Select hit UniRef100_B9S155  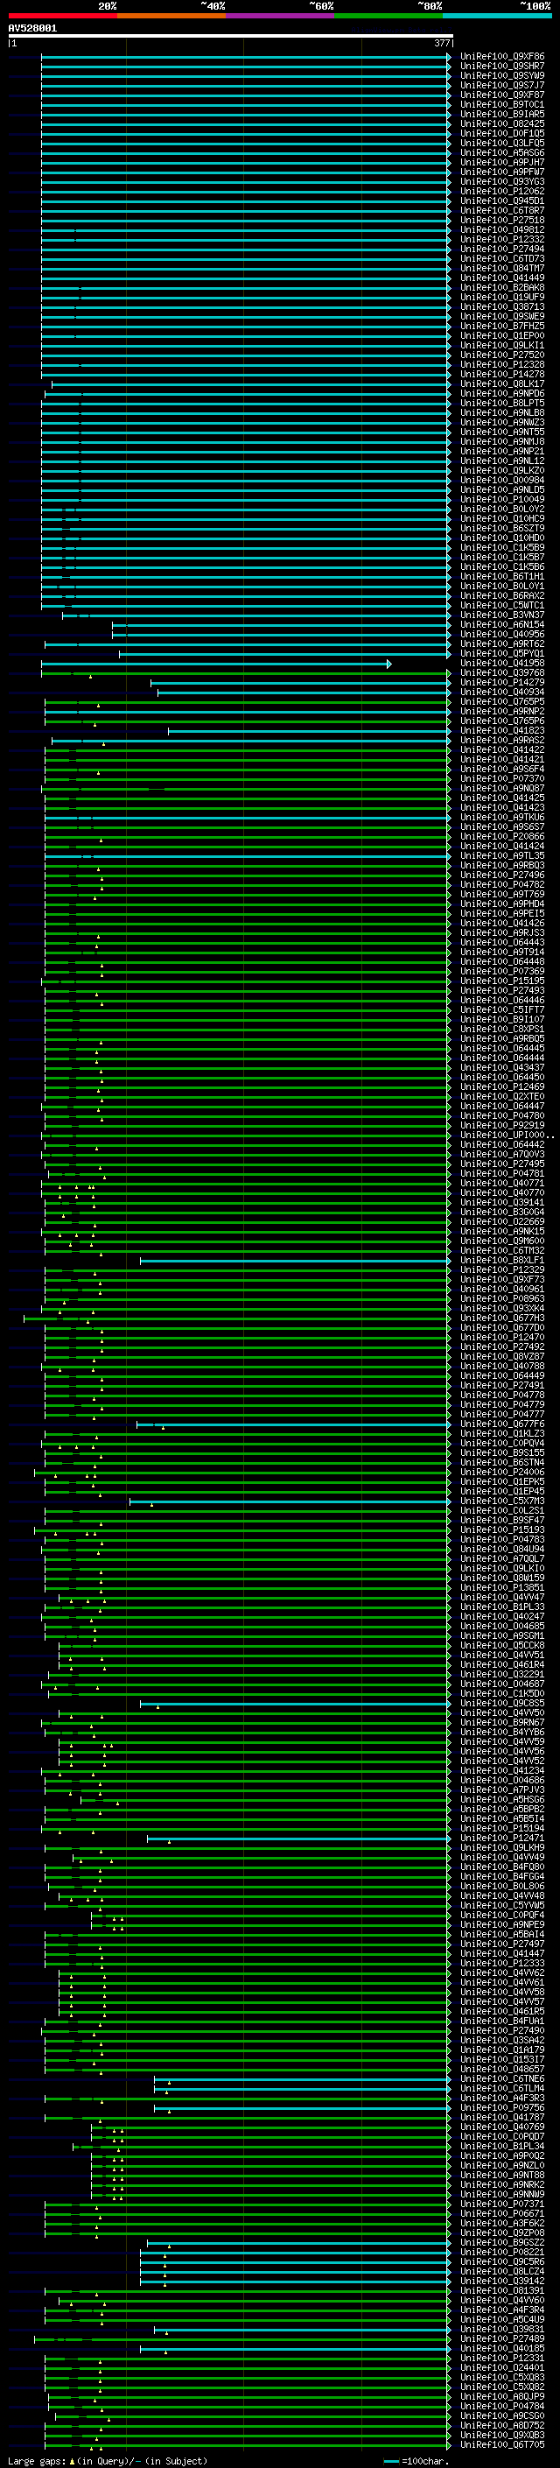pos(501,1452)
